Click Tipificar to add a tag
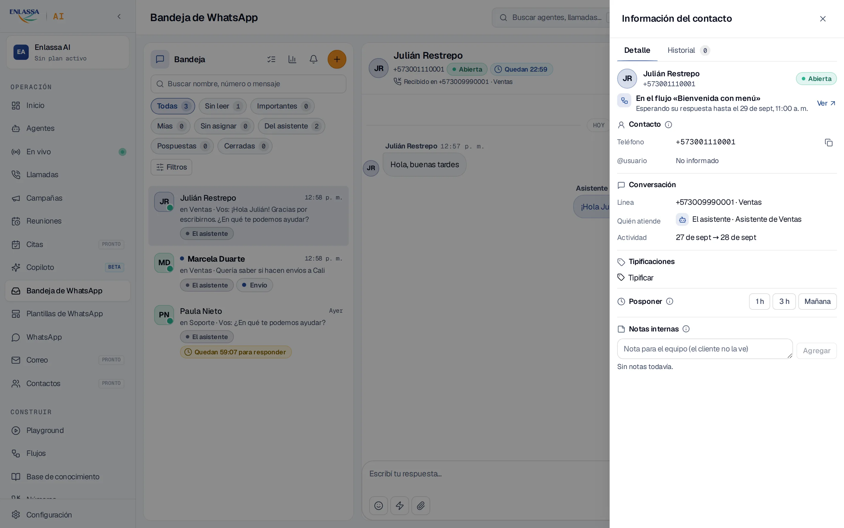 point(635,277)
